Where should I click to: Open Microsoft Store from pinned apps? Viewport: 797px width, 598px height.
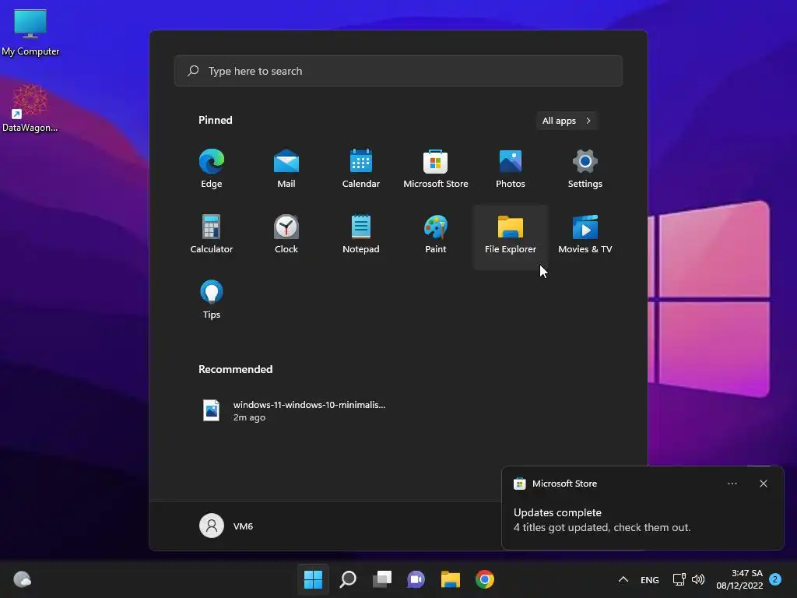coord(436,169)
